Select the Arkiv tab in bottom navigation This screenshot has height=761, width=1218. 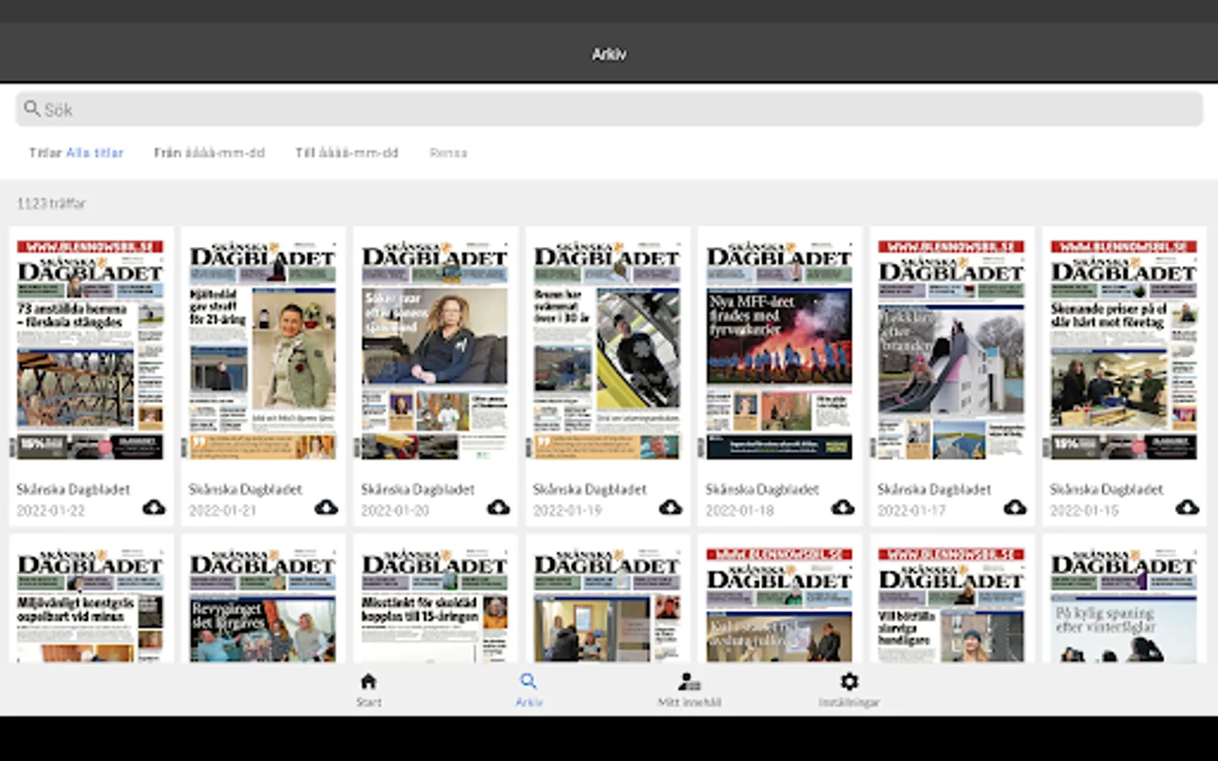[529, 689]
